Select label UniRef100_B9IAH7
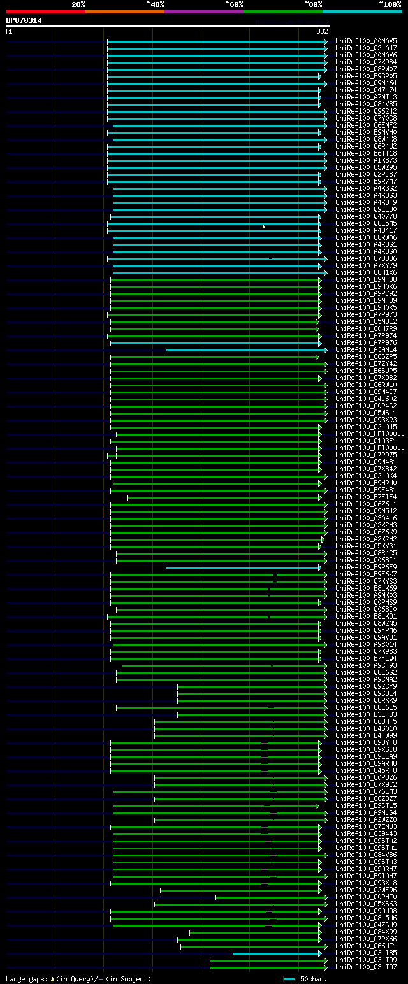The width and height of the screenshot is (408, 984). (366, 876)
